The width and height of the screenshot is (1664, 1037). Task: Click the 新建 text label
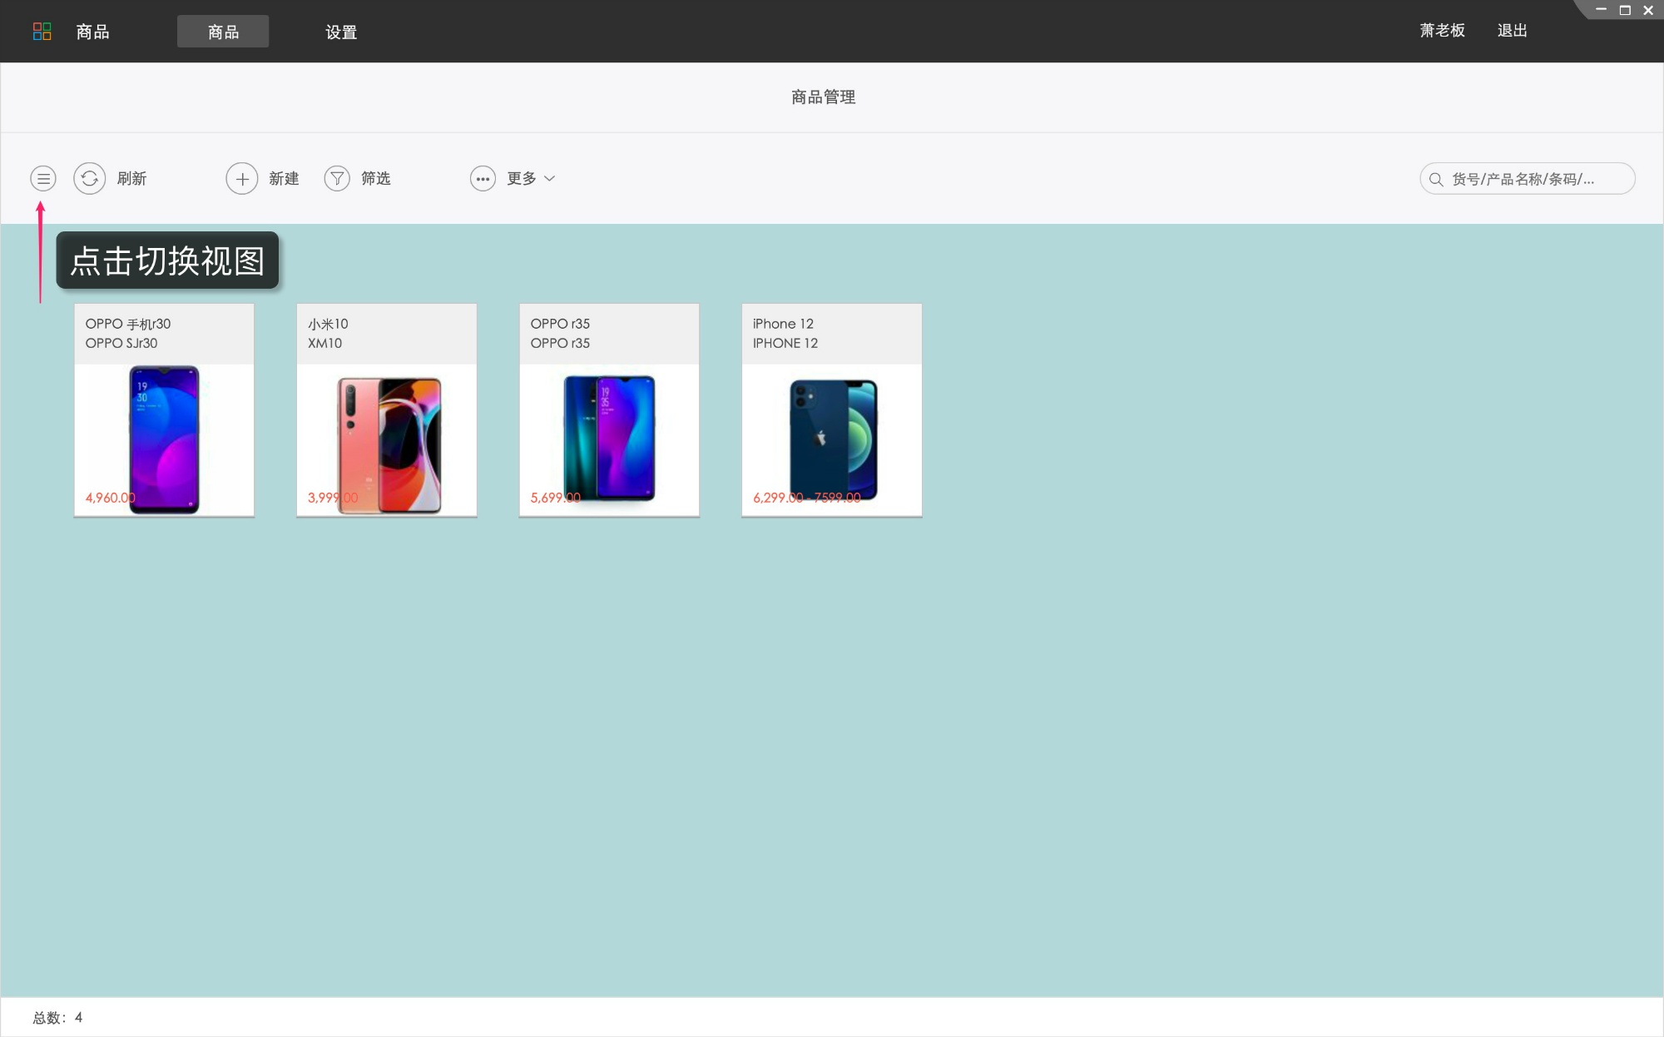(x=284, y=178)
